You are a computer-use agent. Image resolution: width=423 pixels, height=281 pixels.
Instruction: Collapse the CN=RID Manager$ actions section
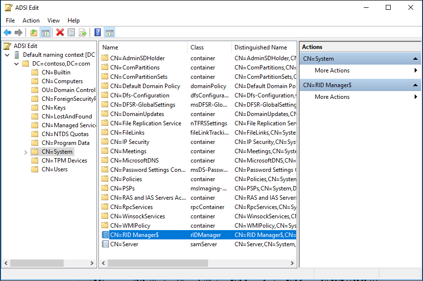[415, 85]
